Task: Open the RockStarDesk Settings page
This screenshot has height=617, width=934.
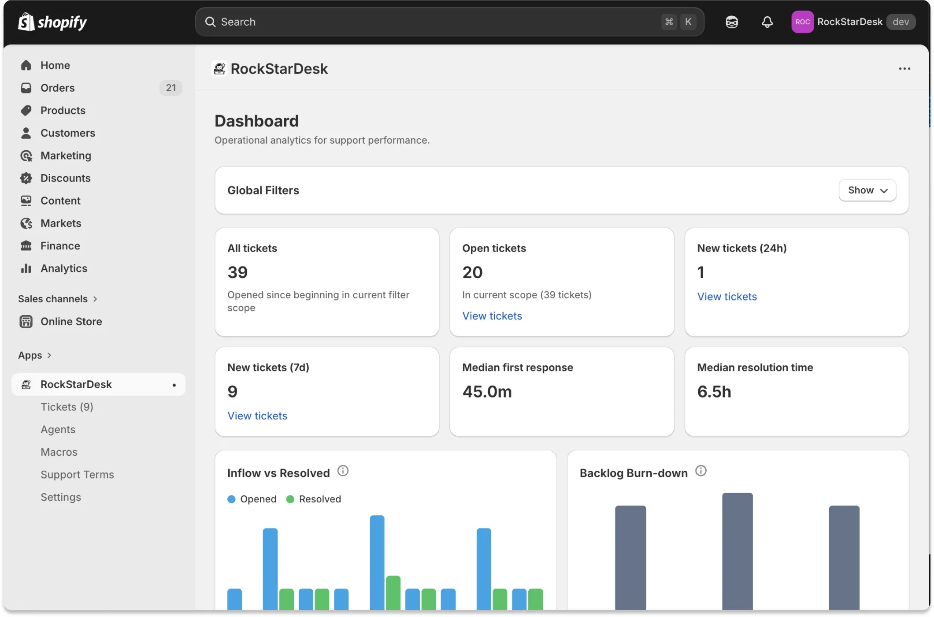Action: [x=61, y=497]
